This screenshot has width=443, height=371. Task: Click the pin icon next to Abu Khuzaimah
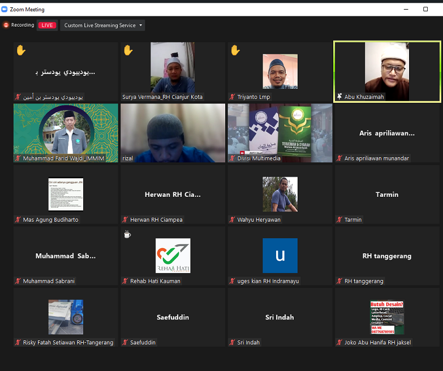(x=339, y=97)
